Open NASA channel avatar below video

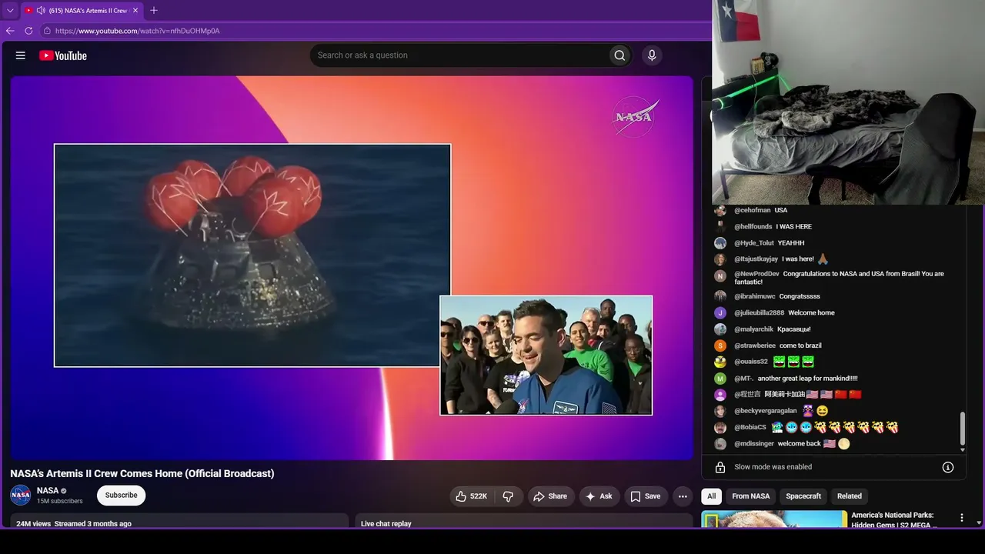coord(21,496)
